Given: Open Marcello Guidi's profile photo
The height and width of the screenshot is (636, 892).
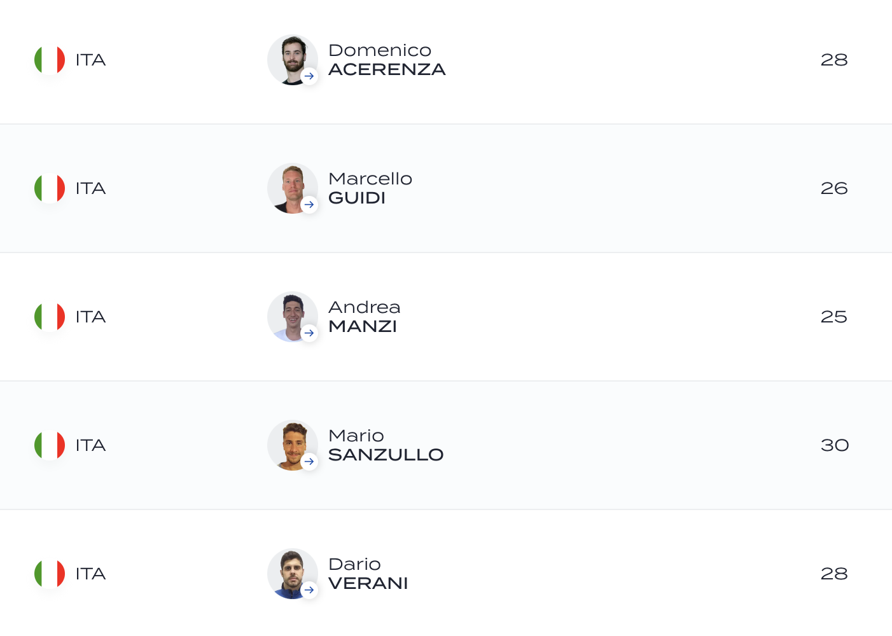Looking at the screenshot, I should (x=293, y=188).
